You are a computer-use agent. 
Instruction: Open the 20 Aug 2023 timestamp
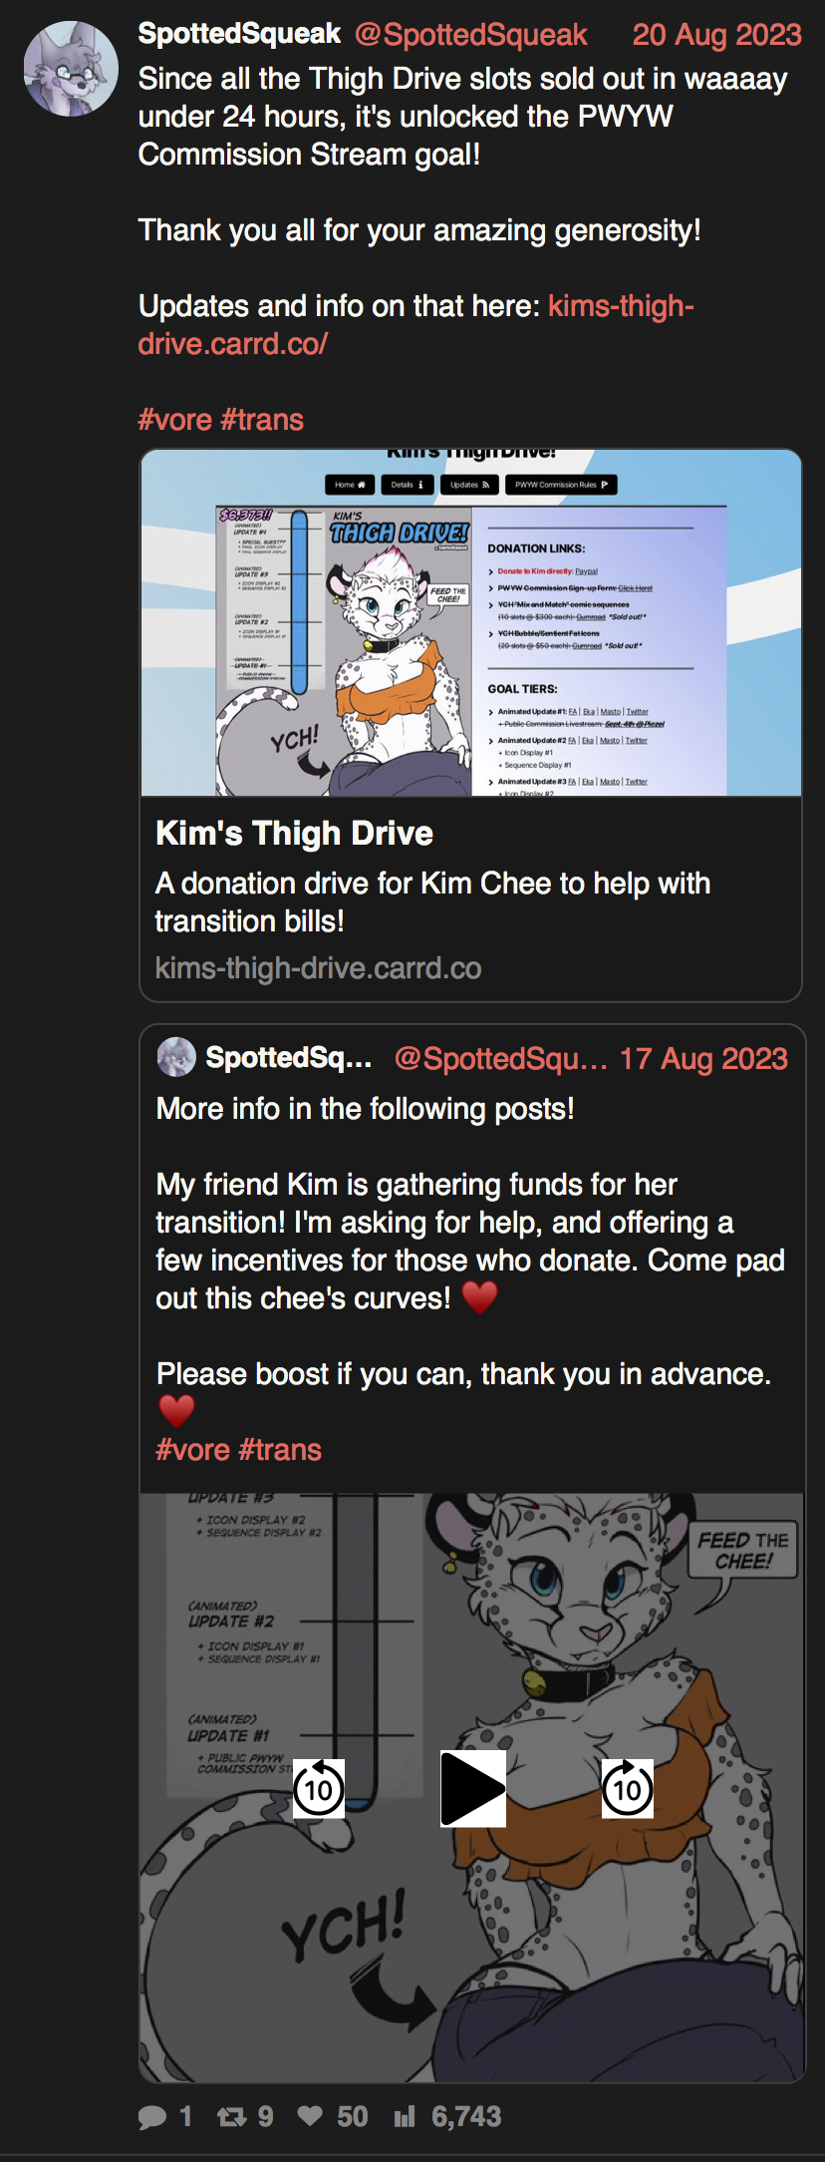(716, 35)
